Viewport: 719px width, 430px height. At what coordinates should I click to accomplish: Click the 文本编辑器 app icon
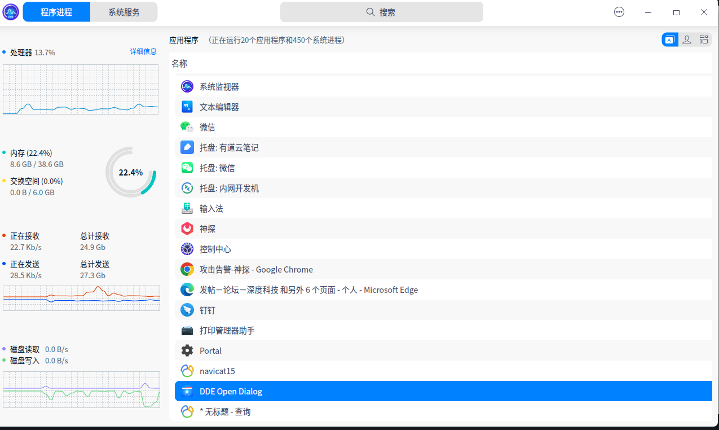point(187,107)
